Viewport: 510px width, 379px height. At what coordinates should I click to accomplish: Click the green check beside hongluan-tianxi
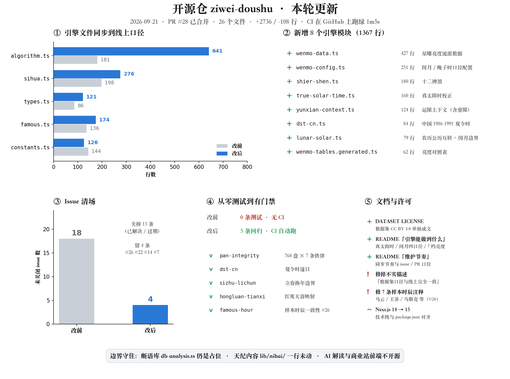point(211,297)
